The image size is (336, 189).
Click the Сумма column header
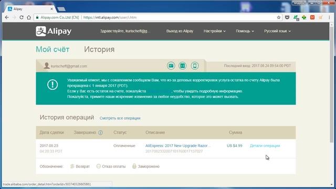click(x=235, y=132)
